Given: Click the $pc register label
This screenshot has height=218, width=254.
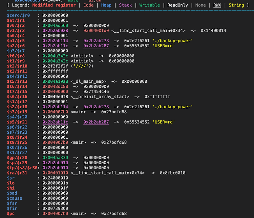Looking at the screenshot, I should pos(11,214).
